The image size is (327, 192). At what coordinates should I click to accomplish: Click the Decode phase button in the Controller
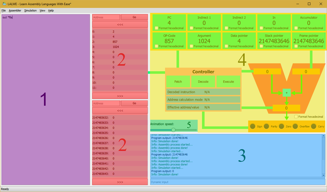coord(203,81)
